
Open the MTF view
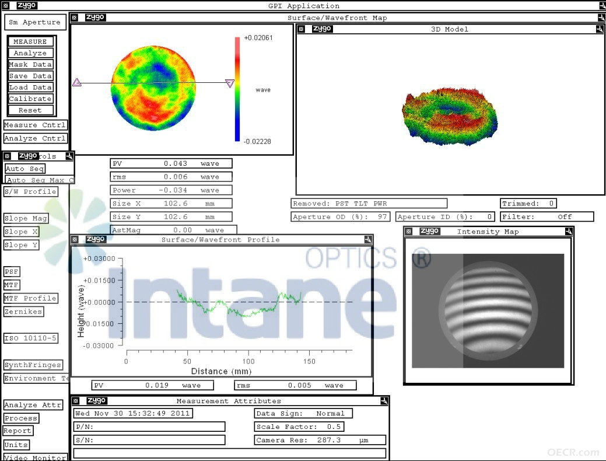12,285
